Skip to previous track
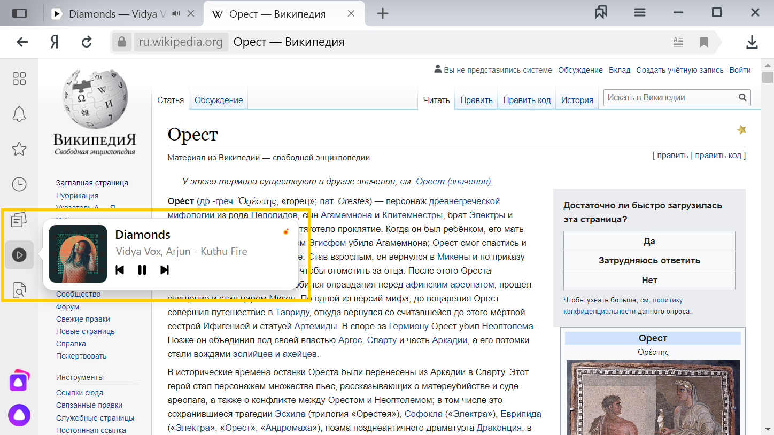The width and height of the screenshot is (774, 435). 120,270
